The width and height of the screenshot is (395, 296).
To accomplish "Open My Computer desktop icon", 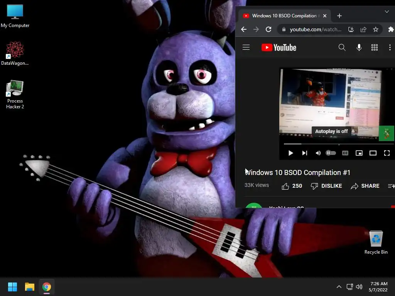I will pos(15,16).
